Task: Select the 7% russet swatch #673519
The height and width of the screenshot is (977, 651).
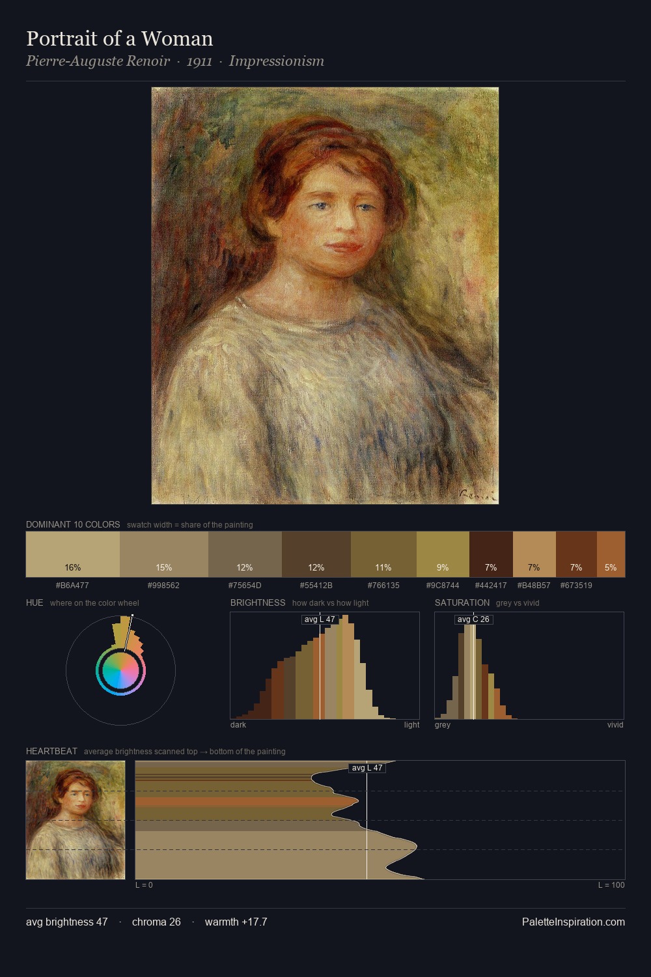Action: point(576,554)
